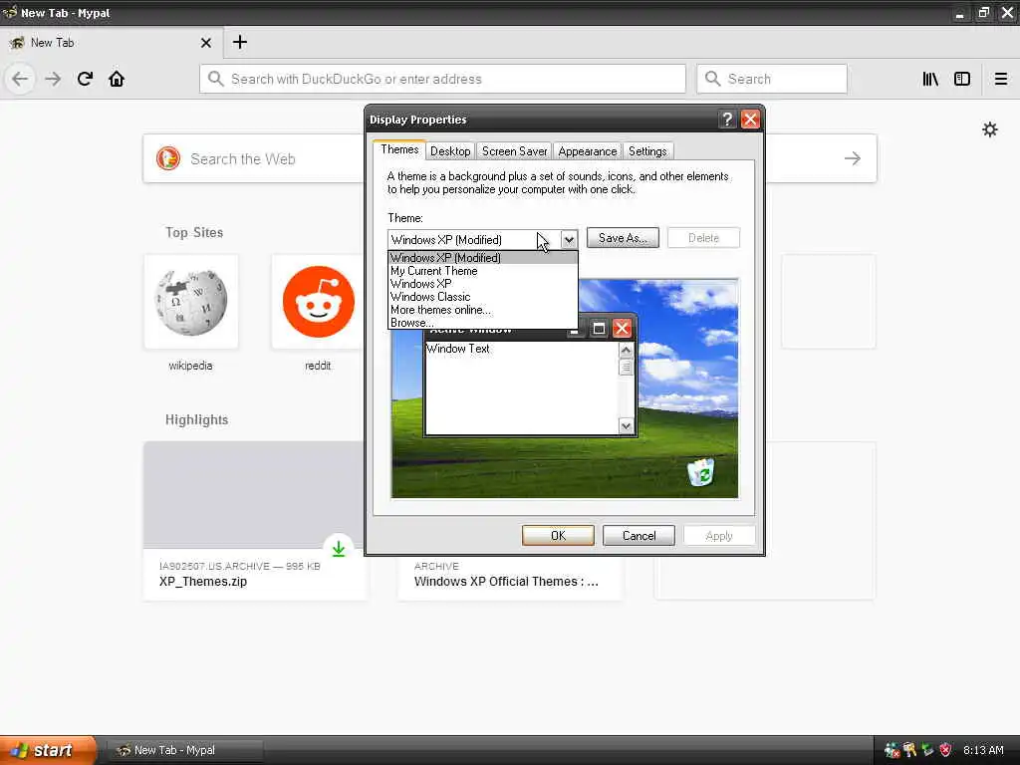Click the Save As... button

[623, 238]
